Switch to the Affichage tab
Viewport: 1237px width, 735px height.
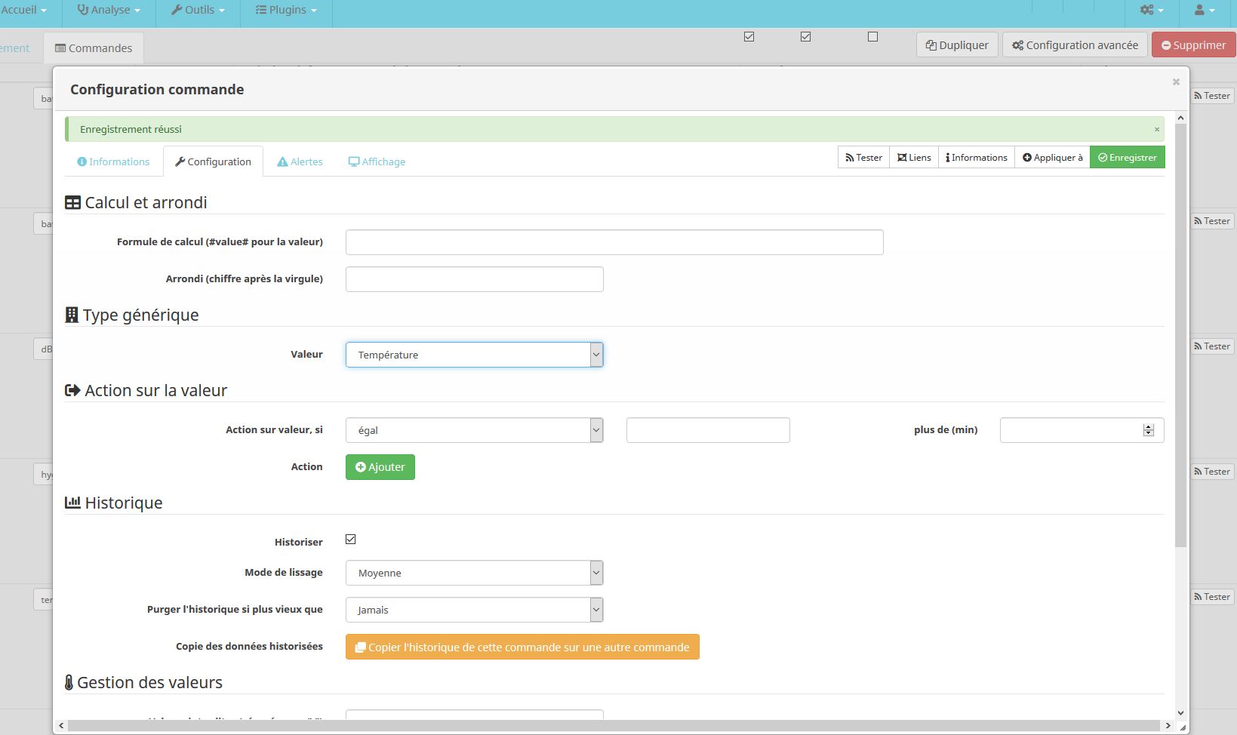point(377,161)
